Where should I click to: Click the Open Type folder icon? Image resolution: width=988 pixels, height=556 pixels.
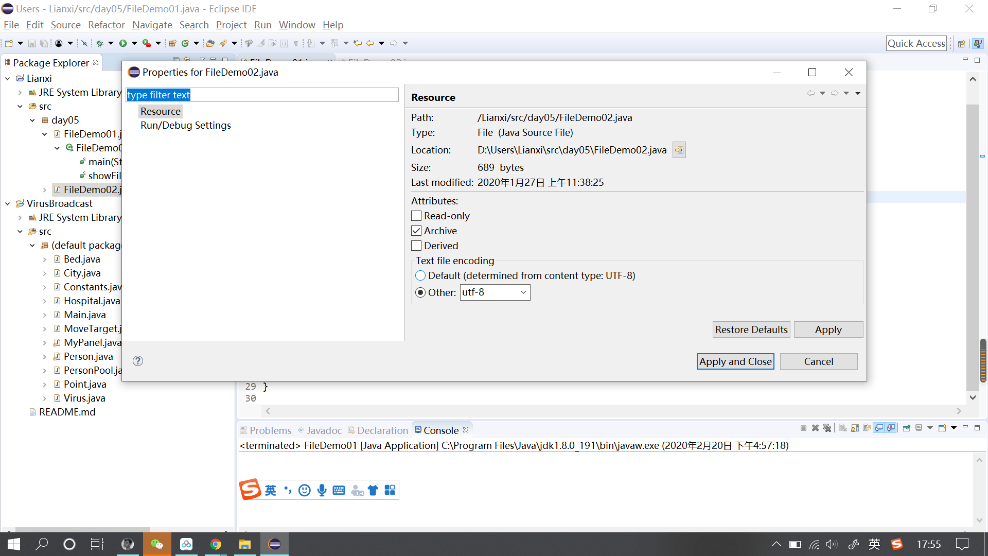pos(210,43)
